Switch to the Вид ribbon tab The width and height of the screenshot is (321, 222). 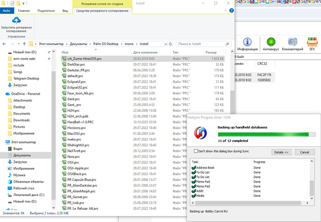point(65,10)
